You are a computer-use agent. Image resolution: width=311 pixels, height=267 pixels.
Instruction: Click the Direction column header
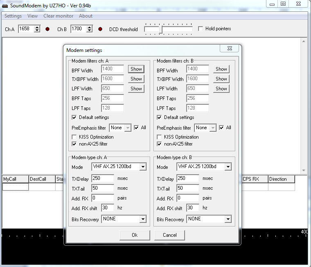tap(282, 179)
